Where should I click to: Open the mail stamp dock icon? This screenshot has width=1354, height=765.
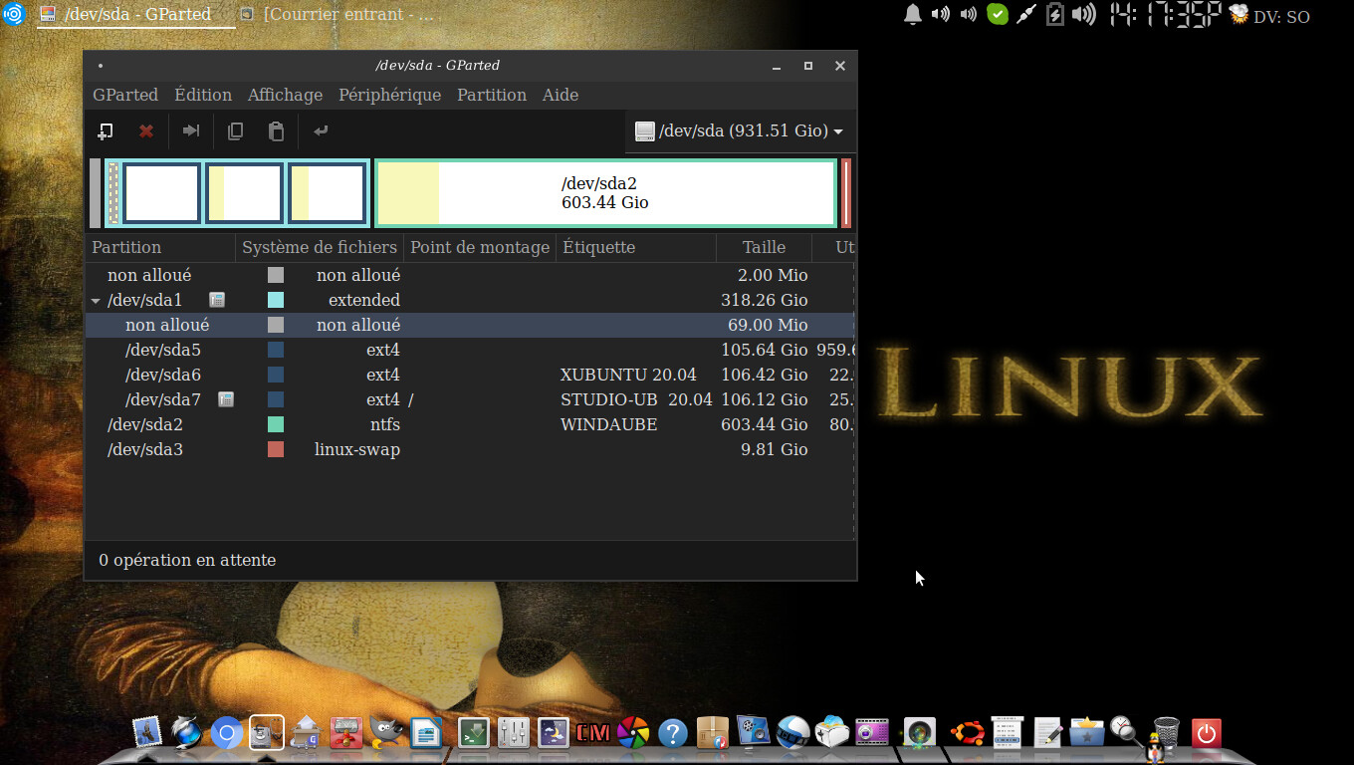point(146,733)
